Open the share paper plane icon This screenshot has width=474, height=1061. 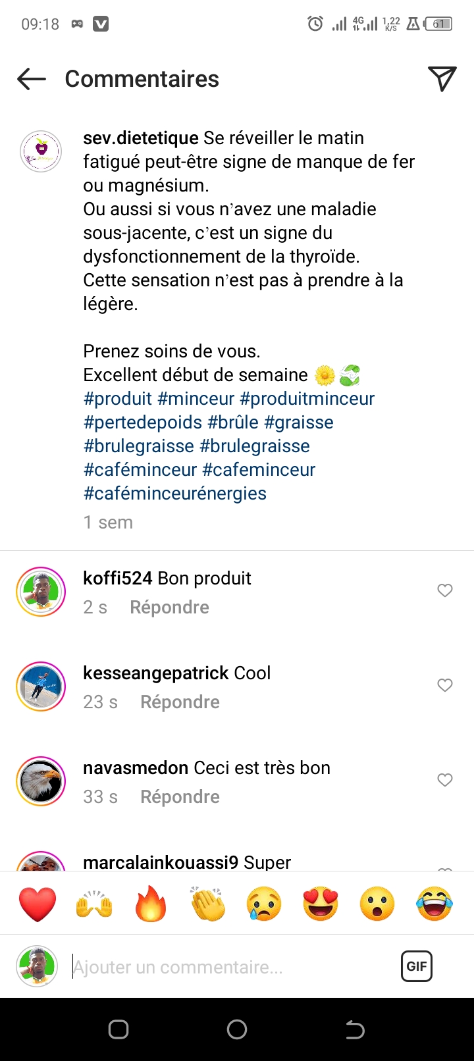(442, 79)
